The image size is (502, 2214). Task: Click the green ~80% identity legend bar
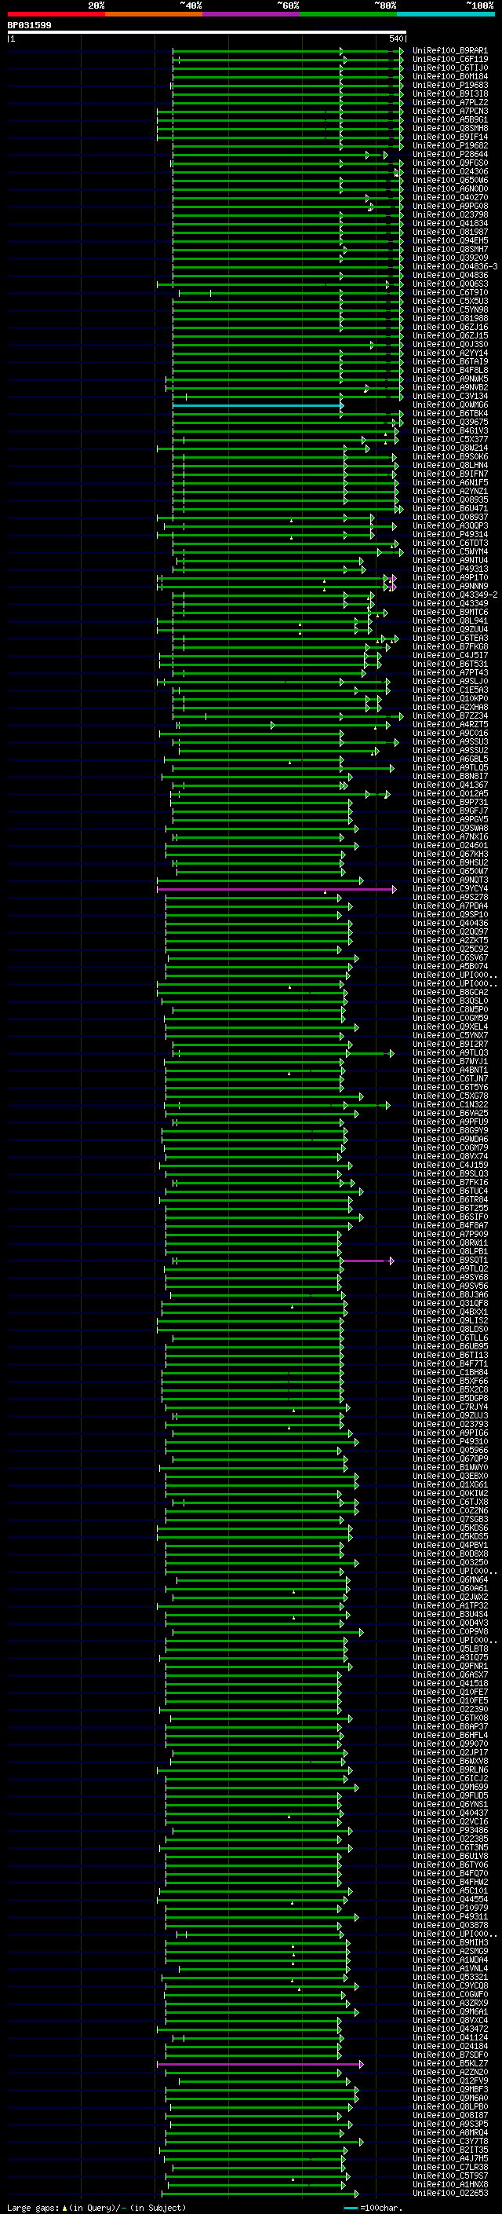coord(348,15)
